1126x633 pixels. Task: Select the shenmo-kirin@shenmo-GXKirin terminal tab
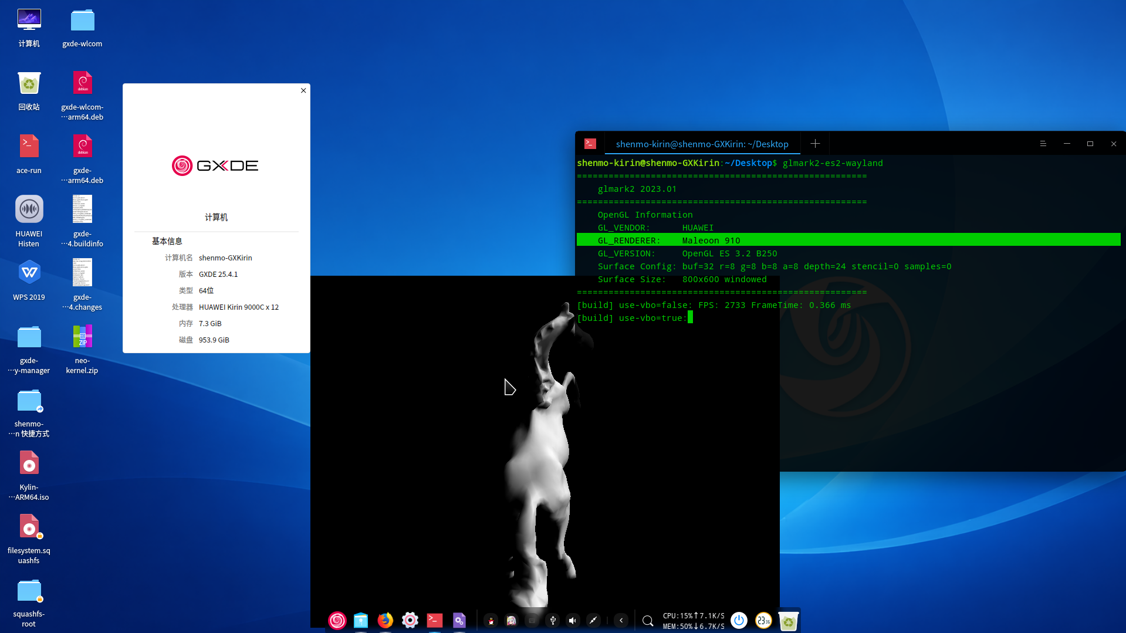pos(702,144)
